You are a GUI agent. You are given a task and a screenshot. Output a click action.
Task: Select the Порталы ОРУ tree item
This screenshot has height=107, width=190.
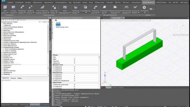8,58
